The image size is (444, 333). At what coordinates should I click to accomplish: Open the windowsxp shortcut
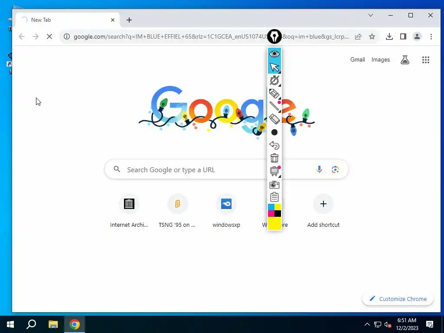click(226, 211)
